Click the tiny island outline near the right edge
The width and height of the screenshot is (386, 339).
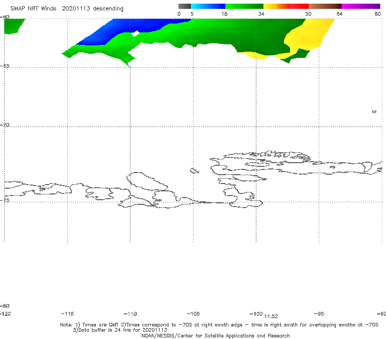(x=374, y=112)
